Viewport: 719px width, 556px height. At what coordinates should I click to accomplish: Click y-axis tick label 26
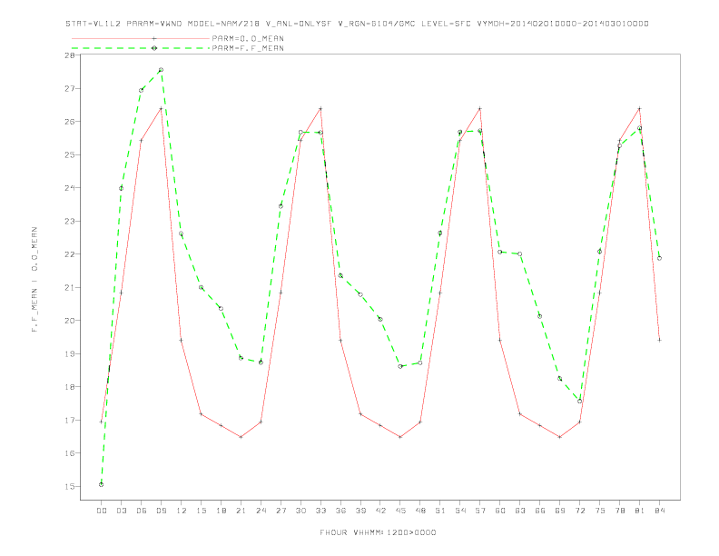(70, 122)
